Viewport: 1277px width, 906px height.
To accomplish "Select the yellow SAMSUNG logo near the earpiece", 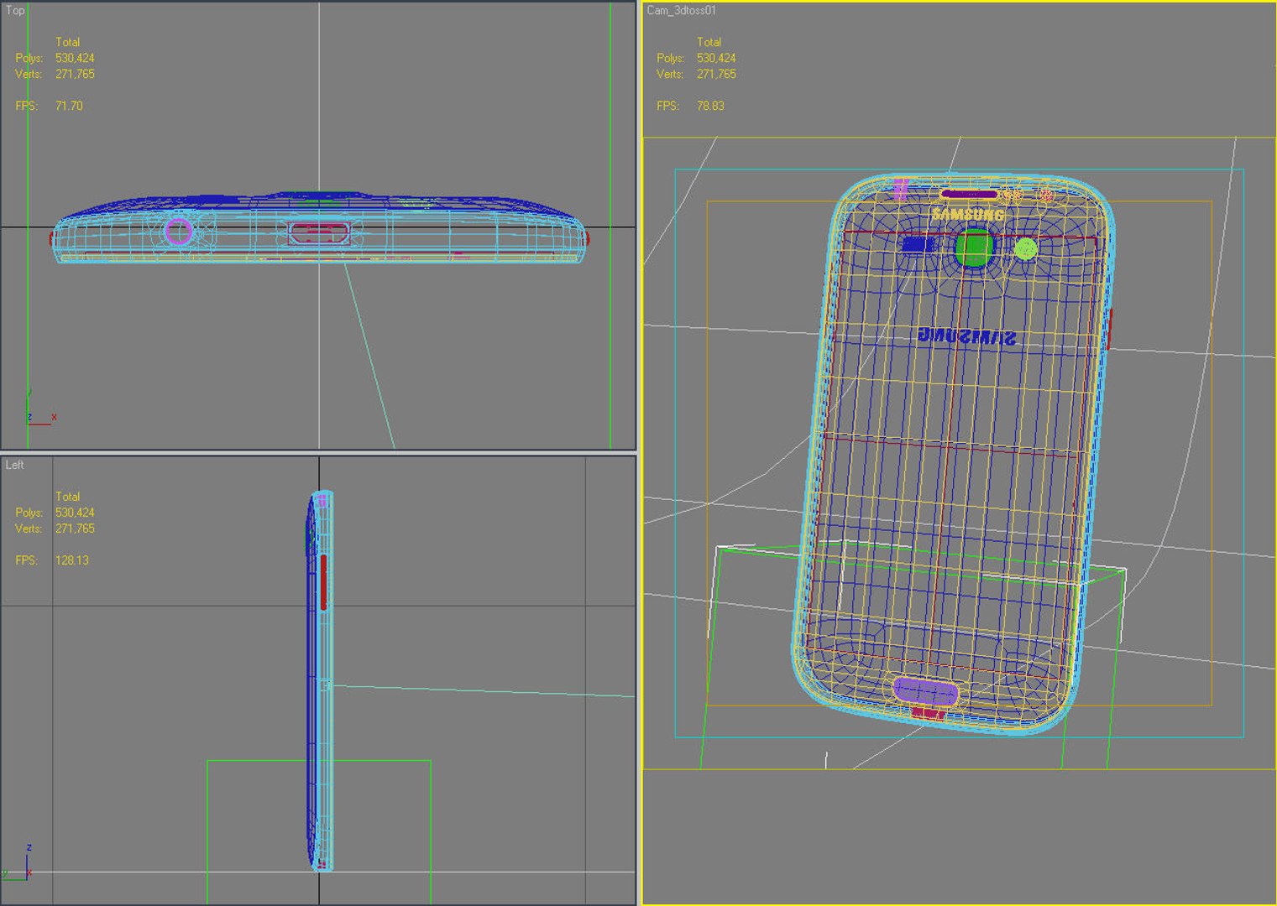I will pos(967,215).
